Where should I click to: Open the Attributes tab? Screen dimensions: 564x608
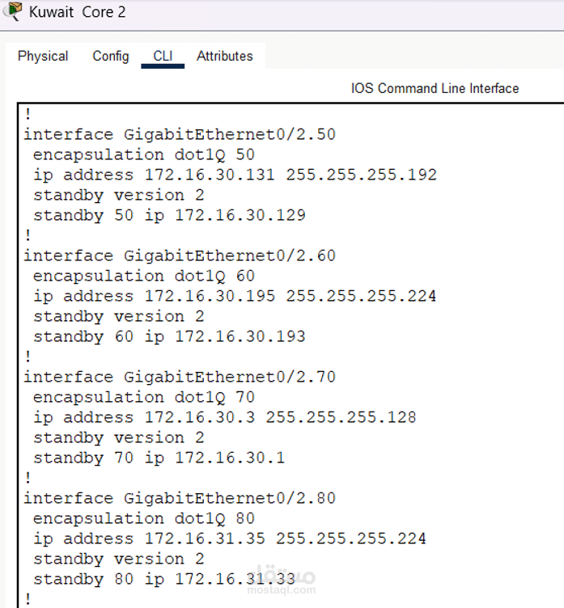click(225, 57)
